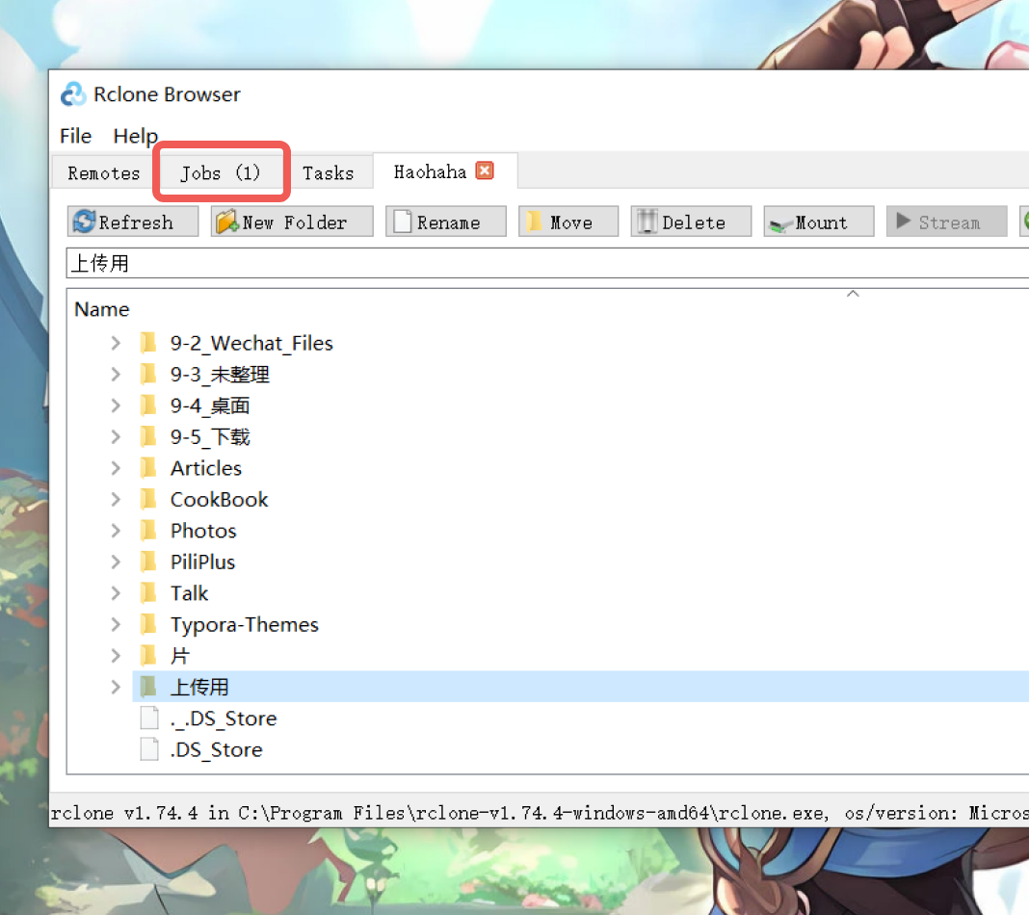
Task: Click the Rename button
Action: (445, 222)
